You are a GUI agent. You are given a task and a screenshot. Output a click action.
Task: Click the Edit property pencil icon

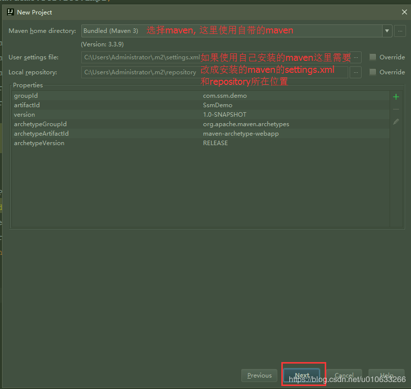point(396,121)
